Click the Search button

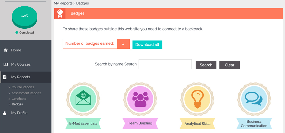click(206, 65)
